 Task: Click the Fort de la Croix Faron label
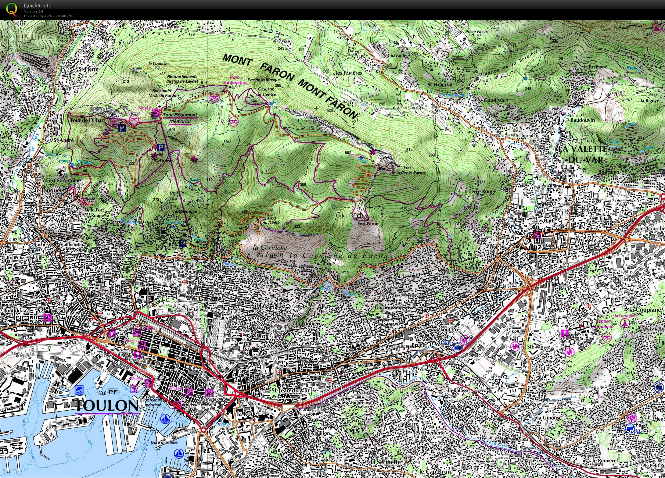point(407,170)
